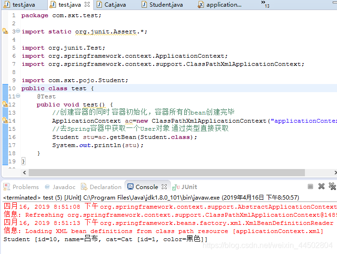The height and width of the screenshot is (254, 337).
Task: Collapse the test method fold on line 11
Action: click(x=18, y=96)
